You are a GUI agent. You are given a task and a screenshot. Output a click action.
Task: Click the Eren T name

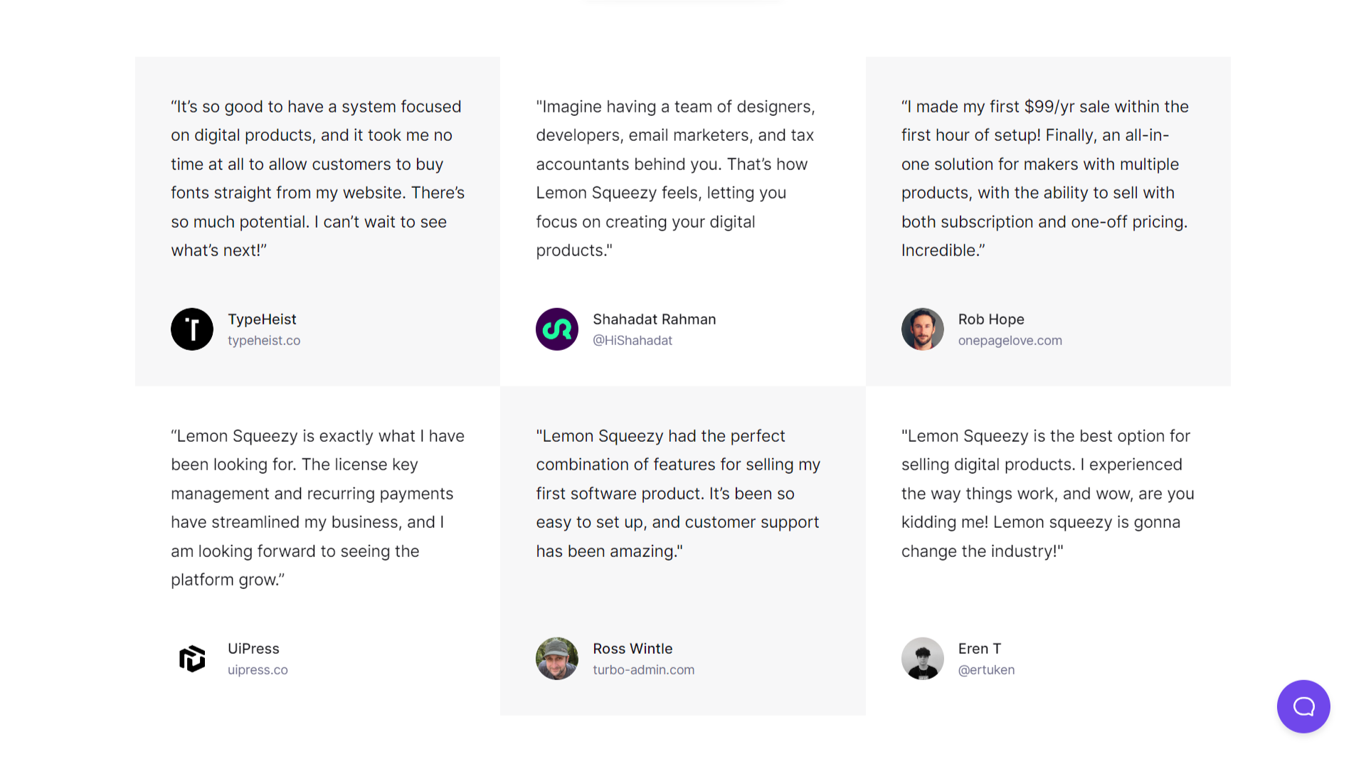pos(980,649)
